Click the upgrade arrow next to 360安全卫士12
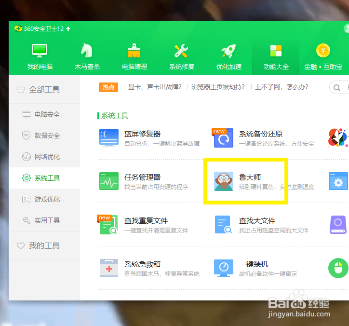The height and width of the screenshot is (326, 349). [68, 28]
